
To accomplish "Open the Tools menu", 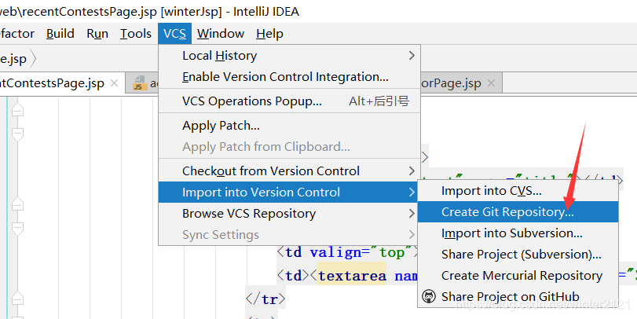I will pyautogui.click(x=136, y=33).
